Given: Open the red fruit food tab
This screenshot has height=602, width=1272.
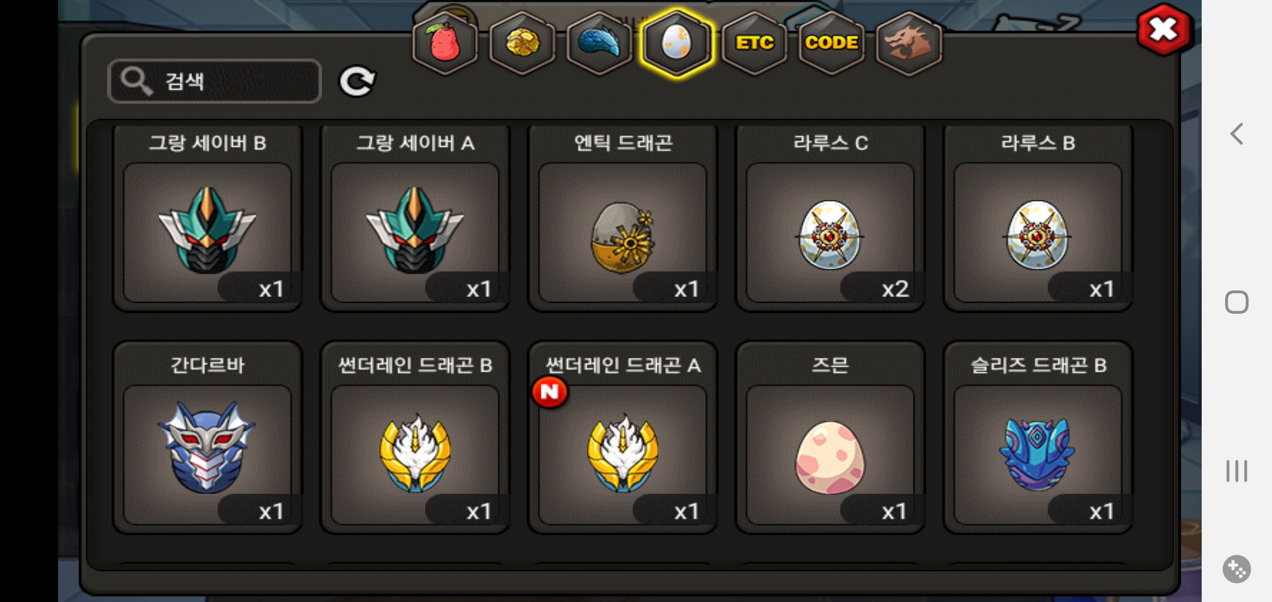Looking at the screenshot, I should 445,43.
